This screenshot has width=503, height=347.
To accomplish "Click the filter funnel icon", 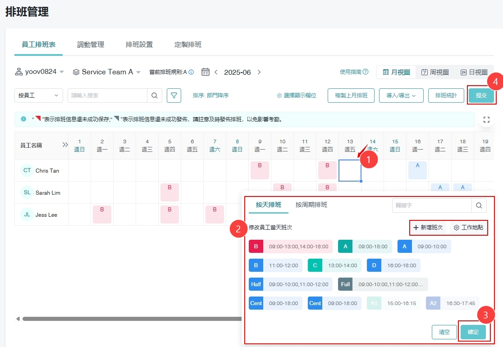I will (174, 96).
